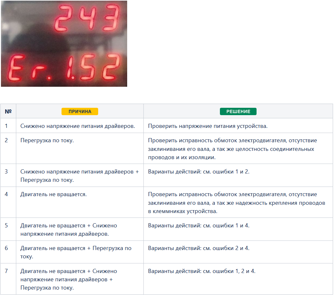The image size is (334, 295).
Task: Click number 1 in the № column
Action: [x=6, y=126]
